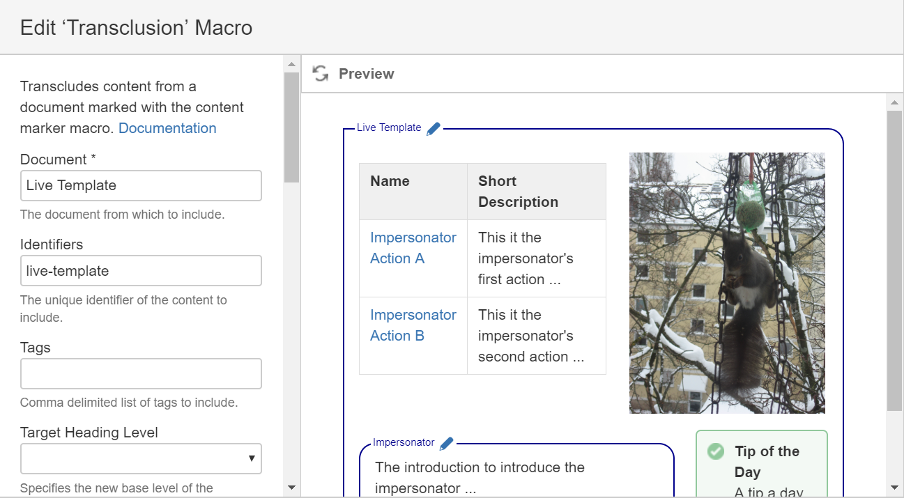Click the pencil icon beside Impersonator

coord(447,443)
